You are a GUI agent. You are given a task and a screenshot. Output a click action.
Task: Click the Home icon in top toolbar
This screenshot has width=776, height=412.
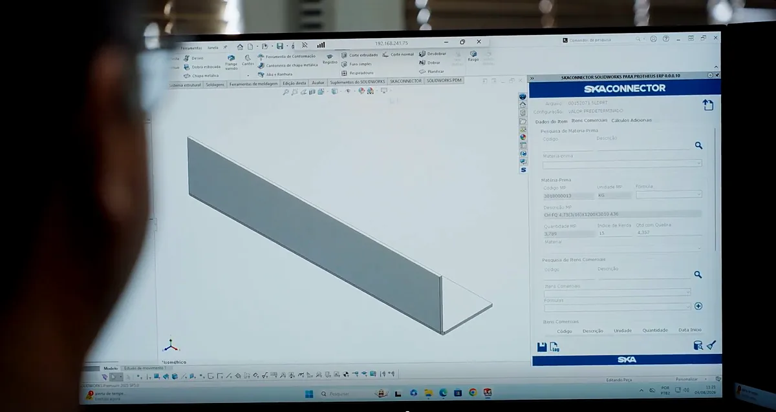[x=240, y=46]
